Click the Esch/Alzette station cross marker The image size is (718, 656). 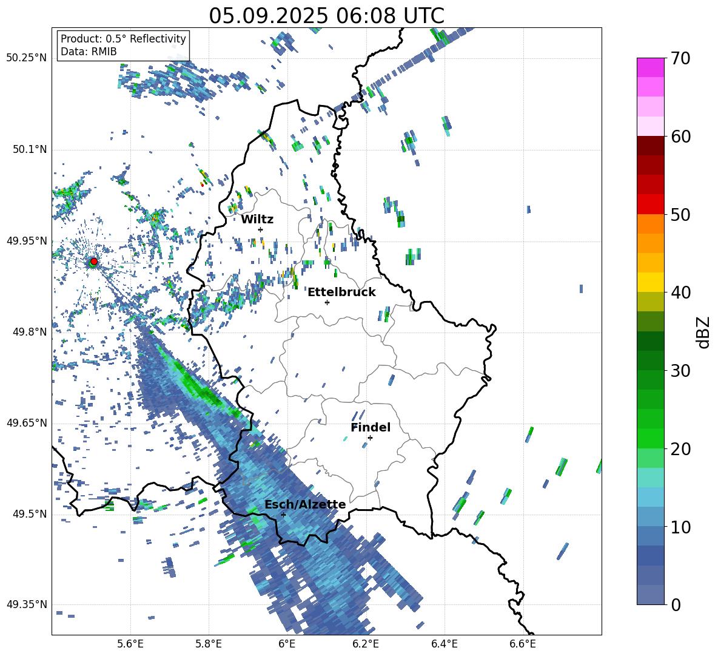click(283, 515)
